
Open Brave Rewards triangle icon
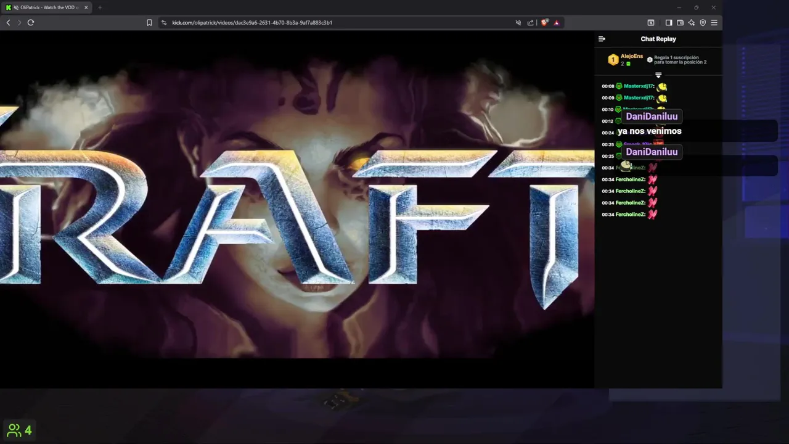click(557, 22)
